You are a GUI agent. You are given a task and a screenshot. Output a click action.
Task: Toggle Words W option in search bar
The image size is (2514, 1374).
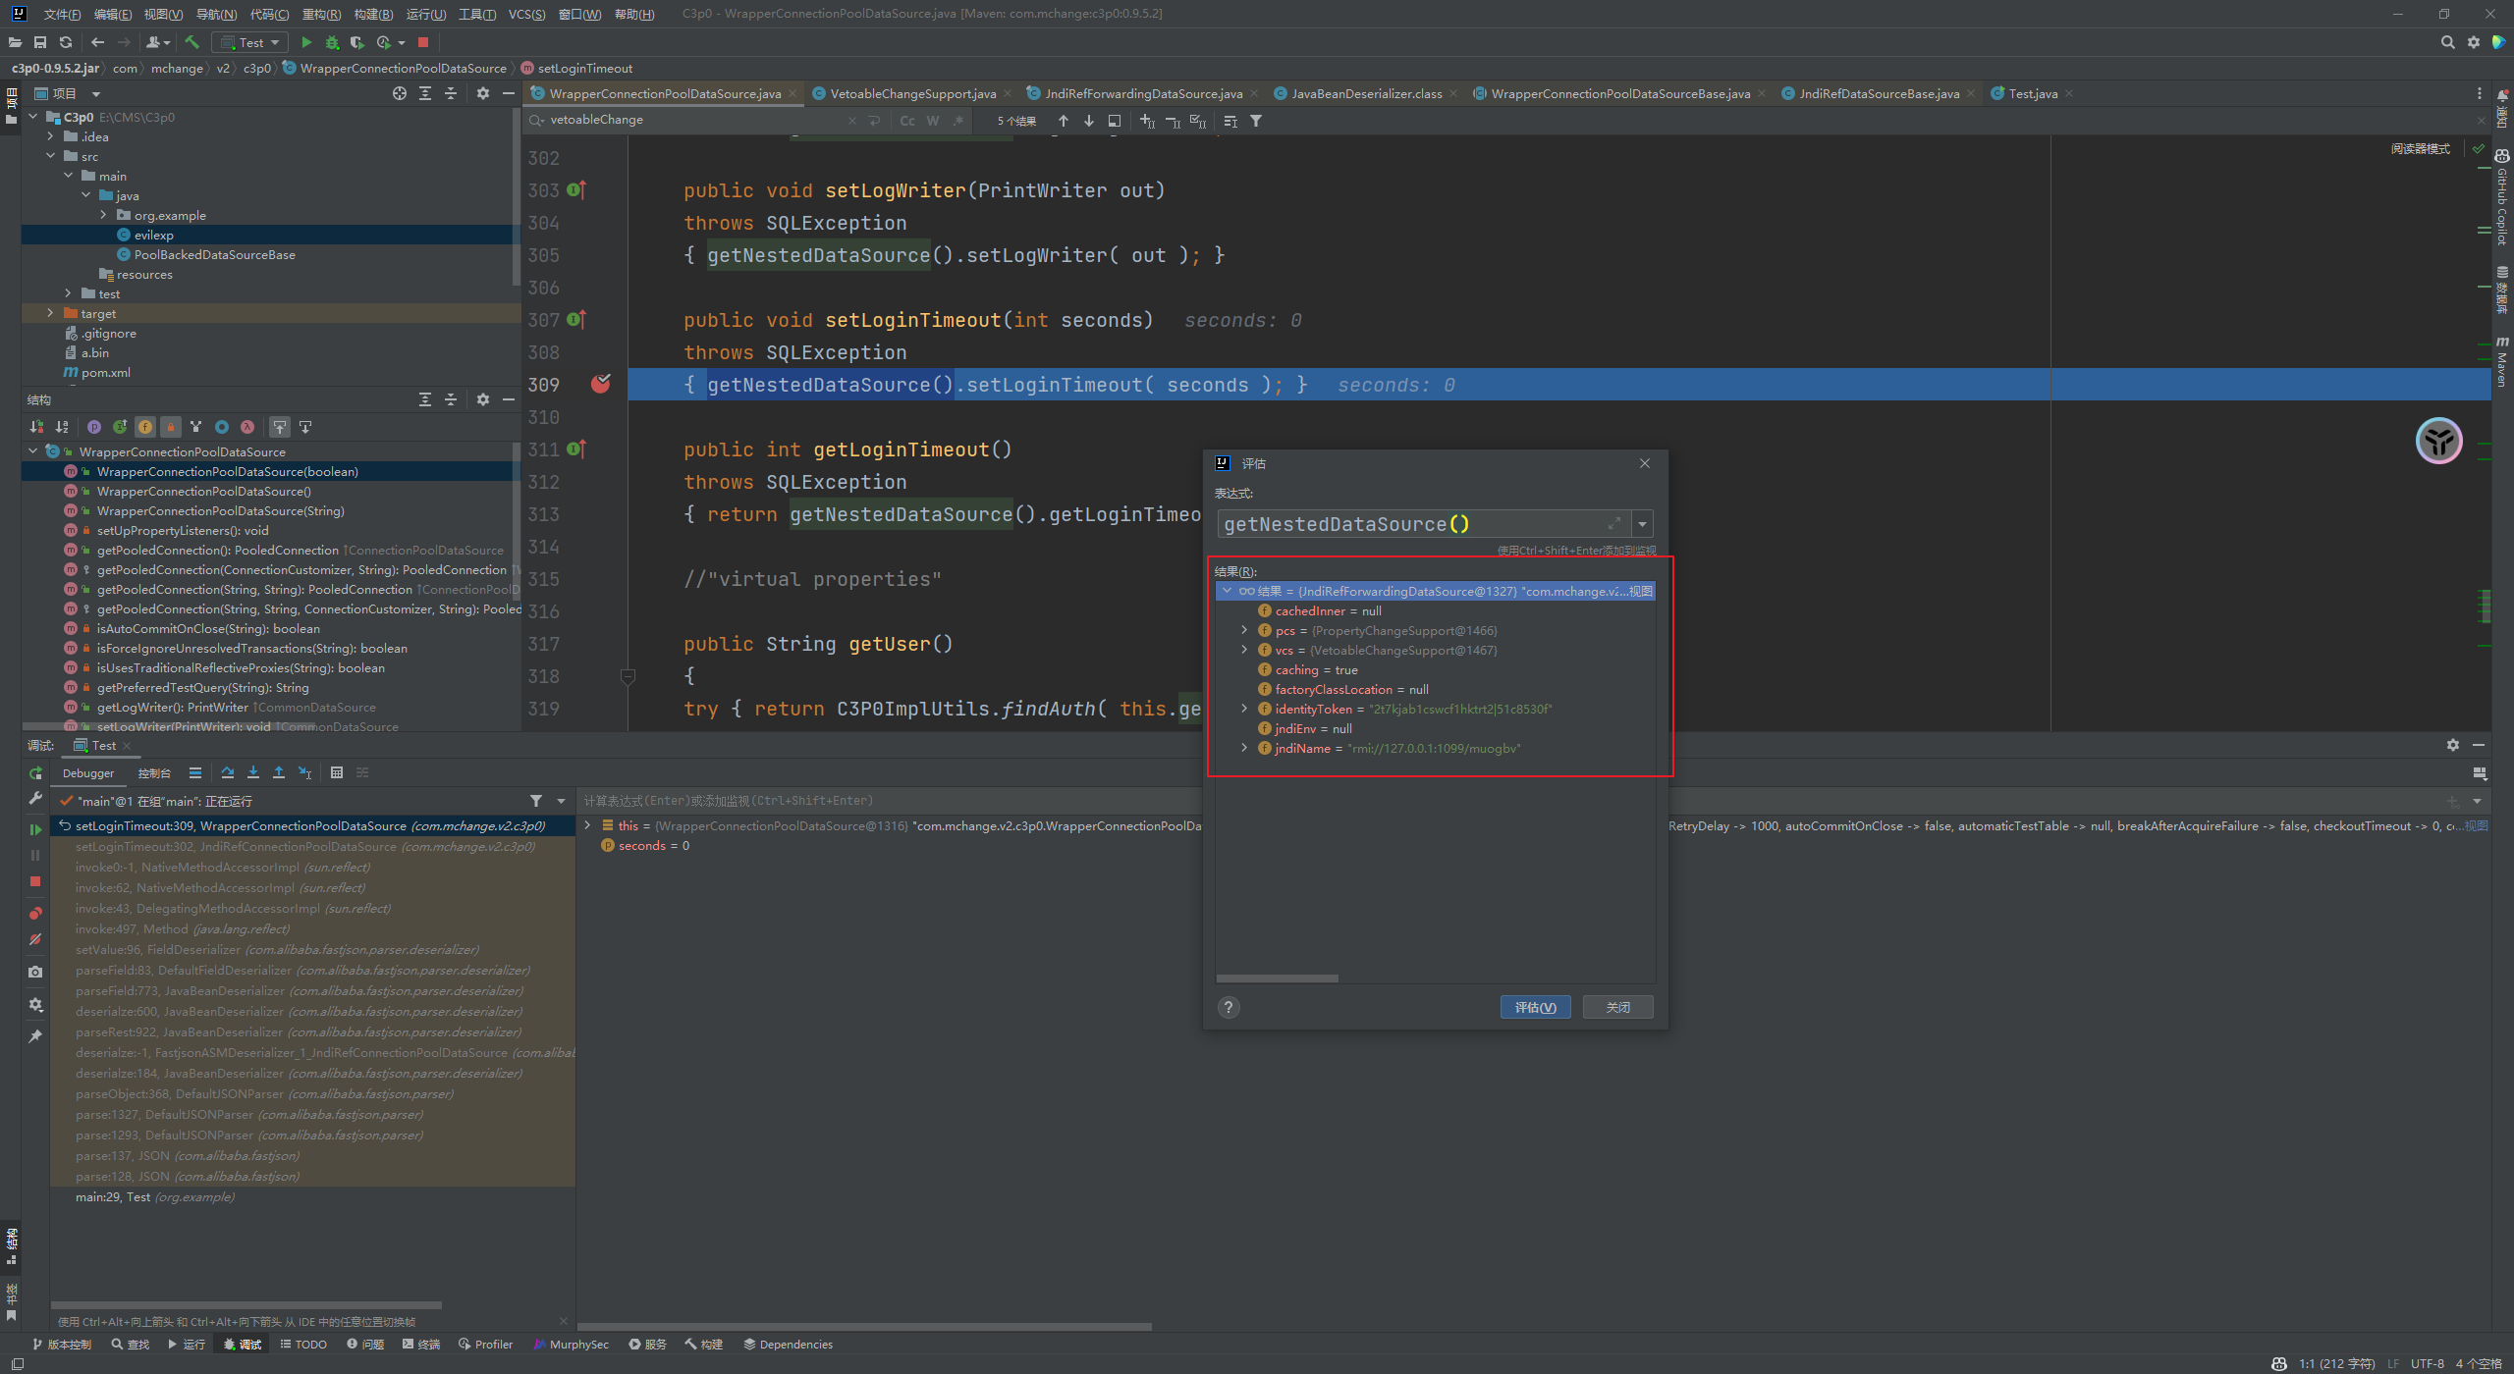point(933,121)
